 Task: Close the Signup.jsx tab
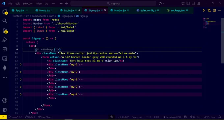[x=105, y=10]
